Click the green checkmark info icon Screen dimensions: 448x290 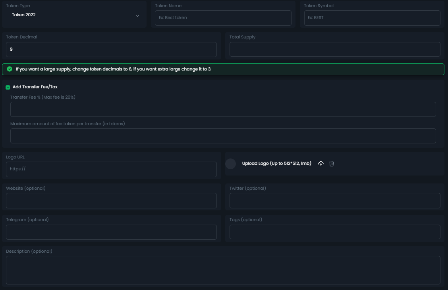(x=10, y=69)
